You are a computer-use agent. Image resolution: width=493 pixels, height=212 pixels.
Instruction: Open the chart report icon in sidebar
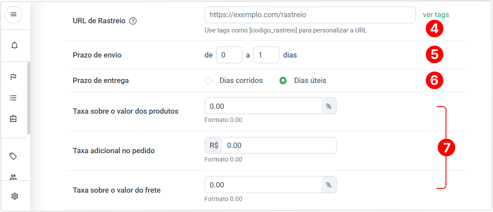13,119
